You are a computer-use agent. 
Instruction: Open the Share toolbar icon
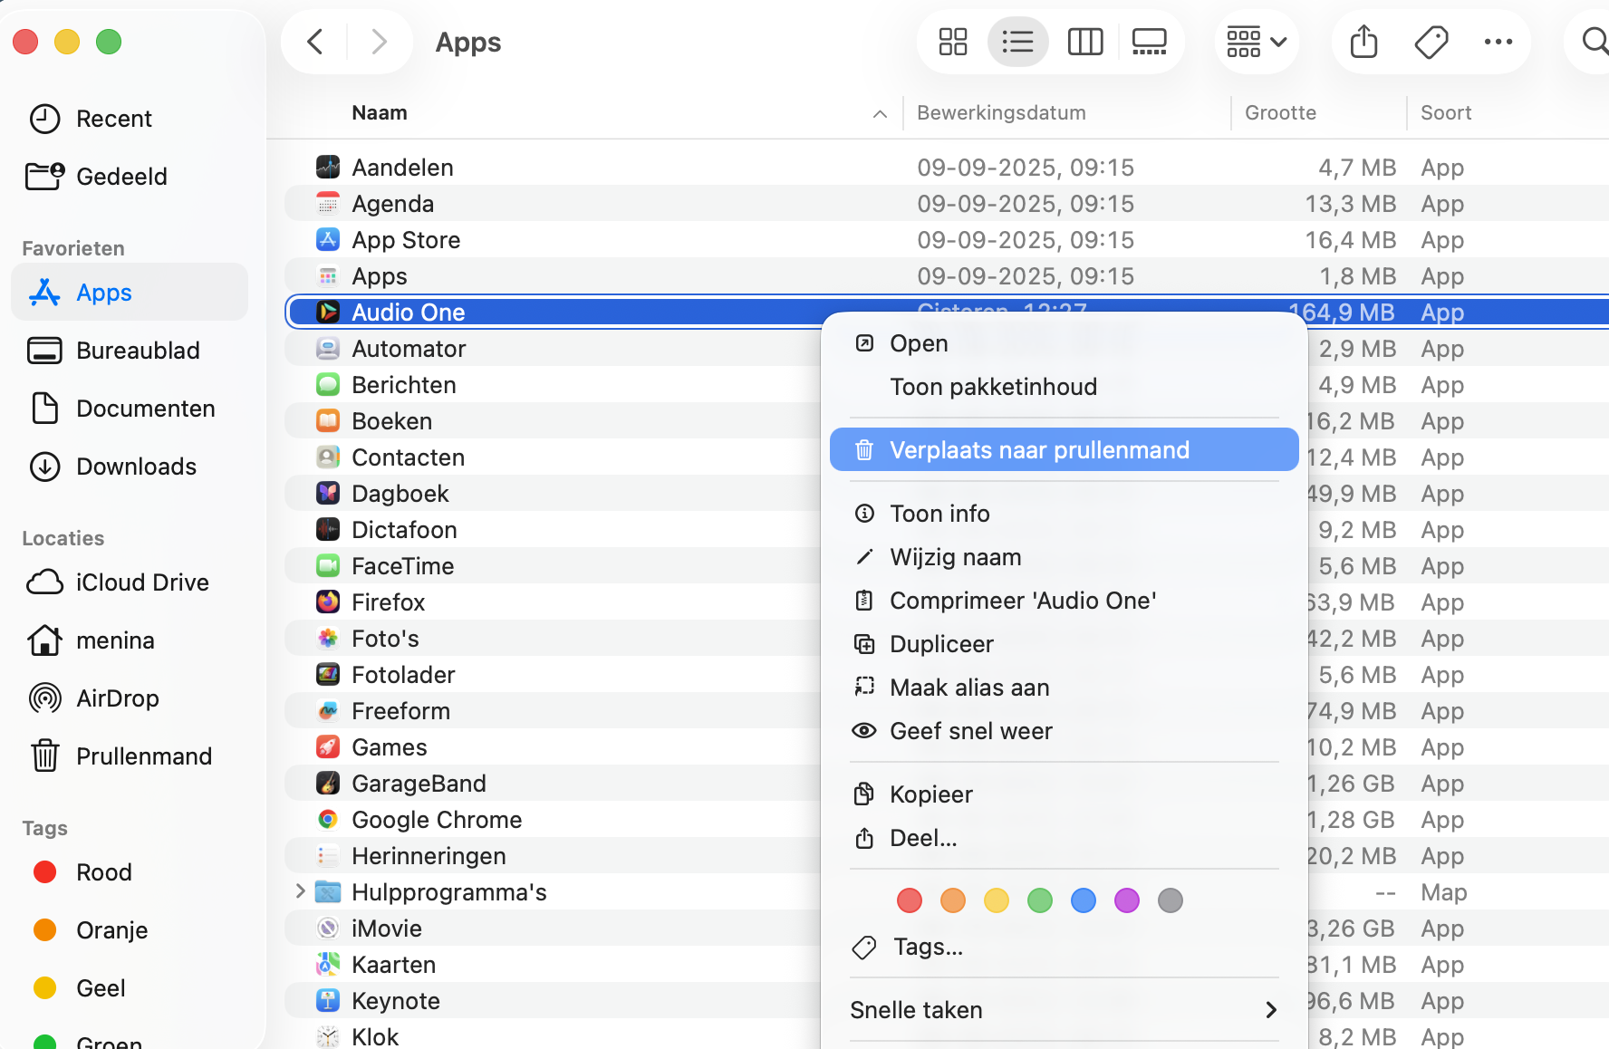coord(1363,42)
